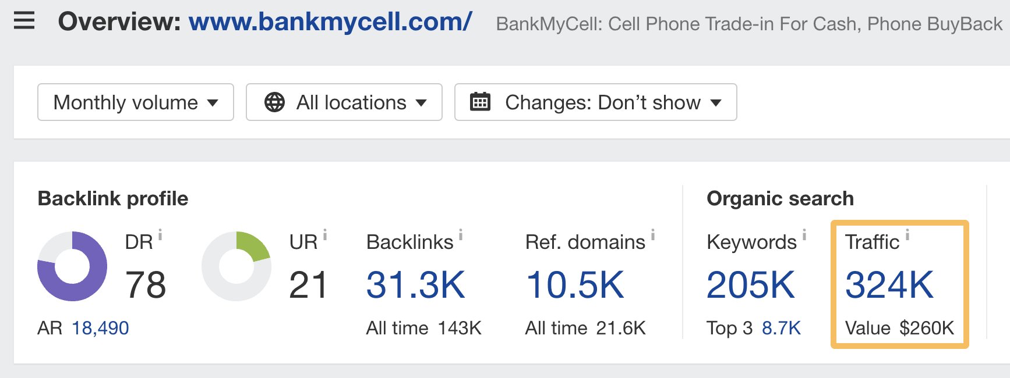Click the Top 3 value 8.7K
The height and width of the screenshot is (378, 1010).
coord(781,327)
